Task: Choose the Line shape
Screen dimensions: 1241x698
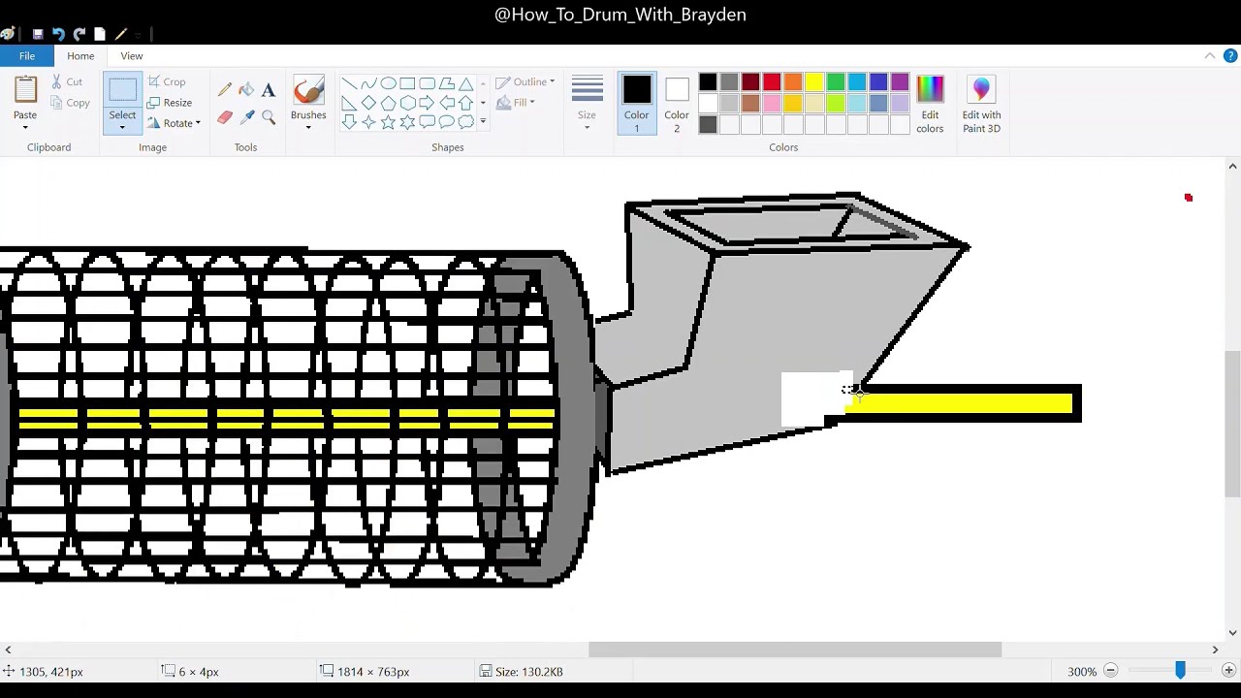Action: tap(349, 83)
